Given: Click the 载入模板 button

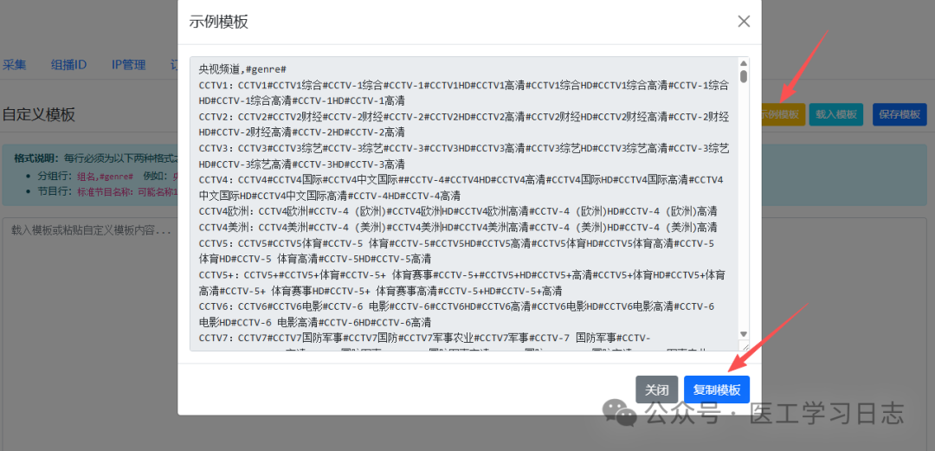Looking at the screenshot, I should [836, 114].
